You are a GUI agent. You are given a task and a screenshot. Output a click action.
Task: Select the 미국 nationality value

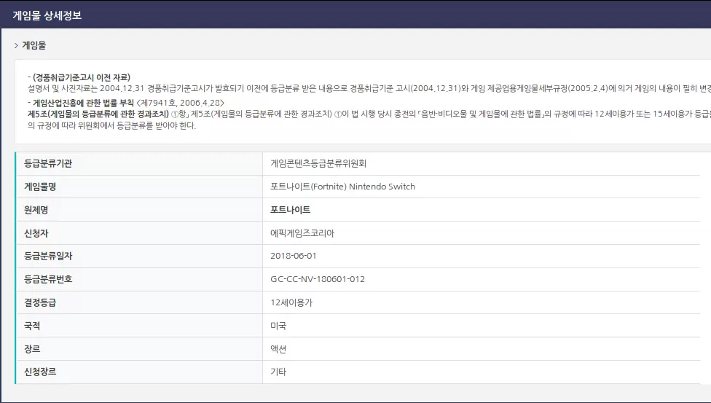point(278,326)
